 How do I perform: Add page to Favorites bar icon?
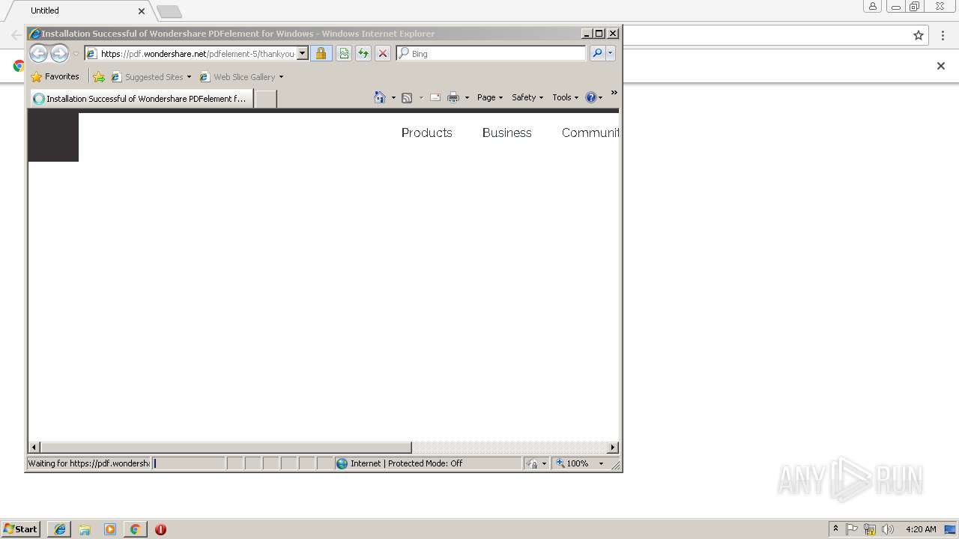coord(99,77)
